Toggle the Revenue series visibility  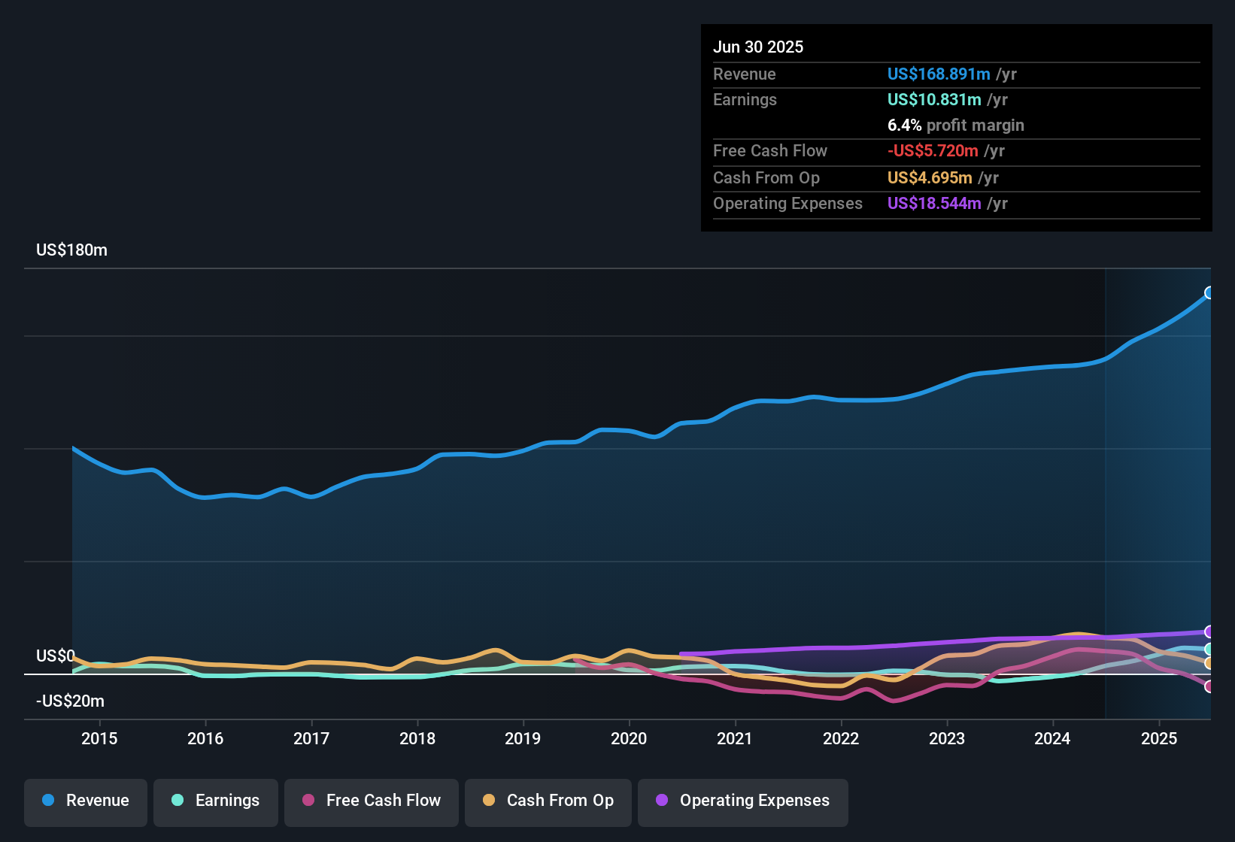[85, 801]
